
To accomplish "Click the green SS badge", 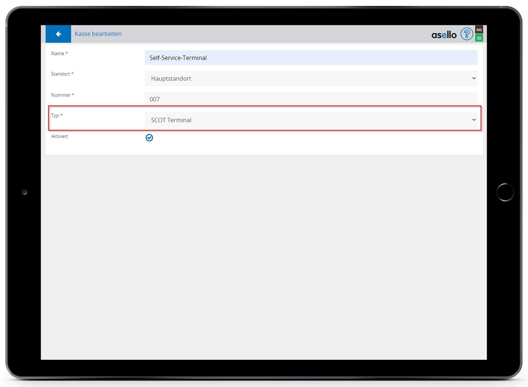I will tap(479, 38).
